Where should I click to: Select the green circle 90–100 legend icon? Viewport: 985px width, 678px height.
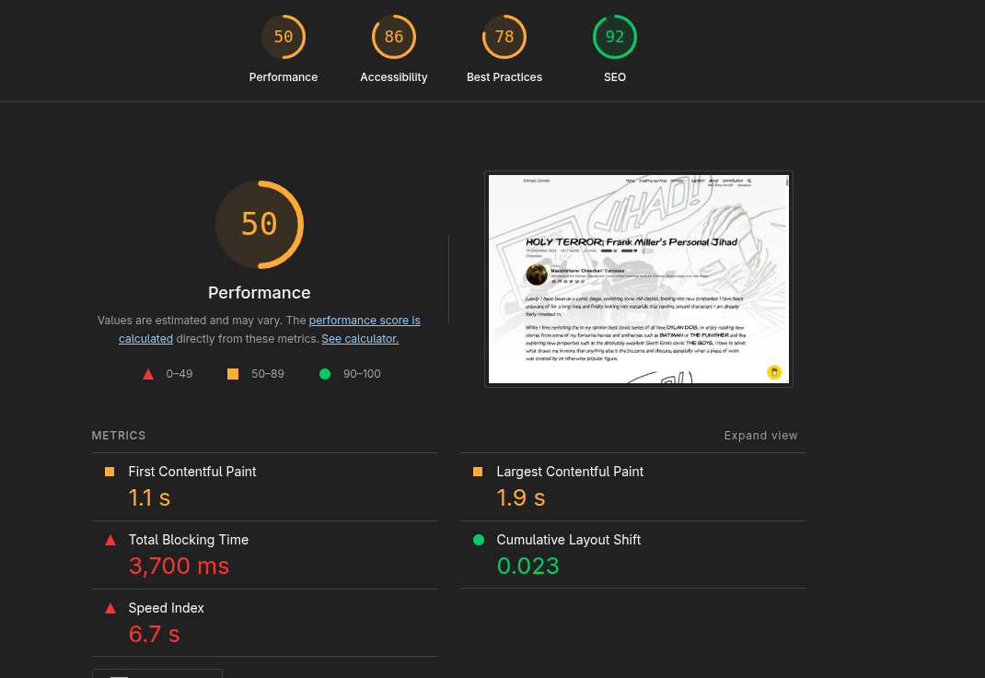click(x=325, y=373)
